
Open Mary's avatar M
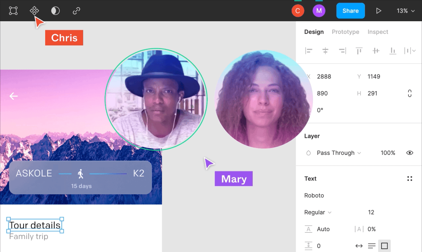click(319, 11)
